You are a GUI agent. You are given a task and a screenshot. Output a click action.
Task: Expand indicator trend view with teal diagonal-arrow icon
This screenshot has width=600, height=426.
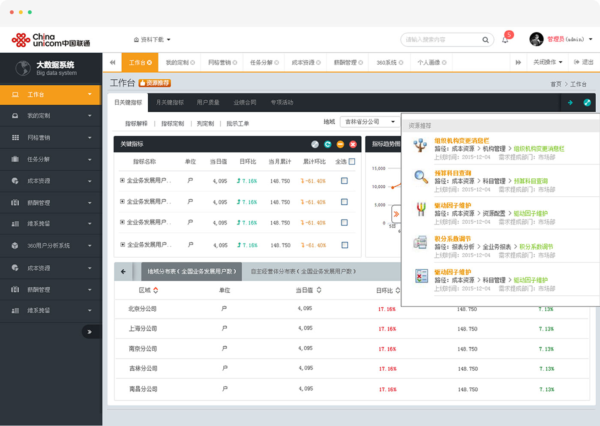tap(587, 103)
